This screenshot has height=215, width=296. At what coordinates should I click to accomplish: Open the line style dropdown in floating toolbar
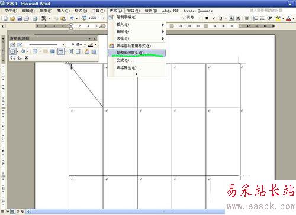63,45
